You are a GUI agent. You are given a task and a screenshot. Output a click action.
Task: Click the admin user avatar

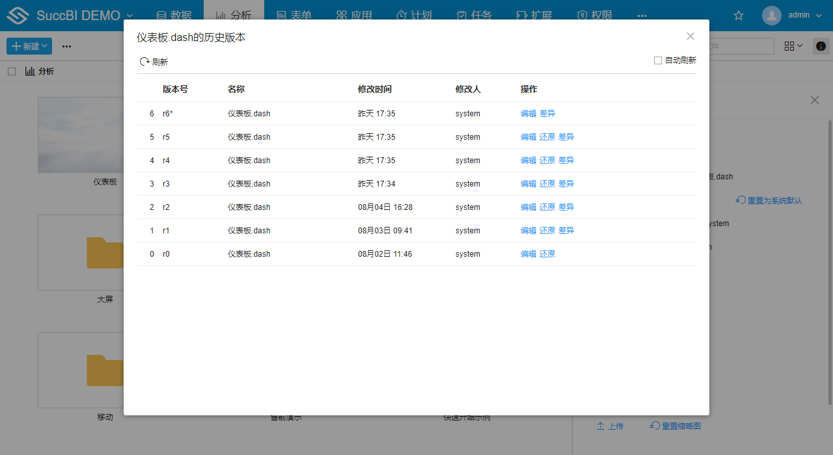click(x=772, y=16)
